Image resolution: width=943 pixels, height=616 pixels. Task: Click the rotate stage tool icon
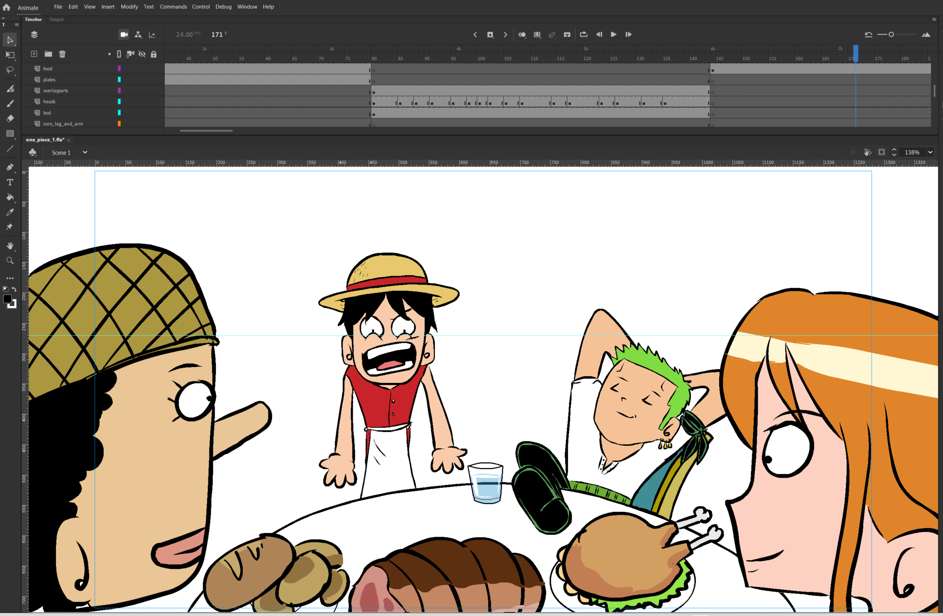(867, 152)
